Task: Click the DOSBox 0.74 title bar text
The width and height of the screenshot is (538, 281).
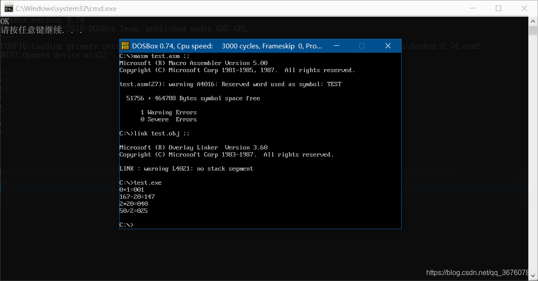Action: [227, 46]
